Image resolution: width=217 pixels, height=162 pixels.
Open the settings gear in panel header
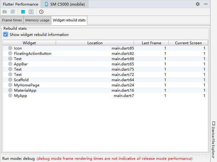[198, 4]
